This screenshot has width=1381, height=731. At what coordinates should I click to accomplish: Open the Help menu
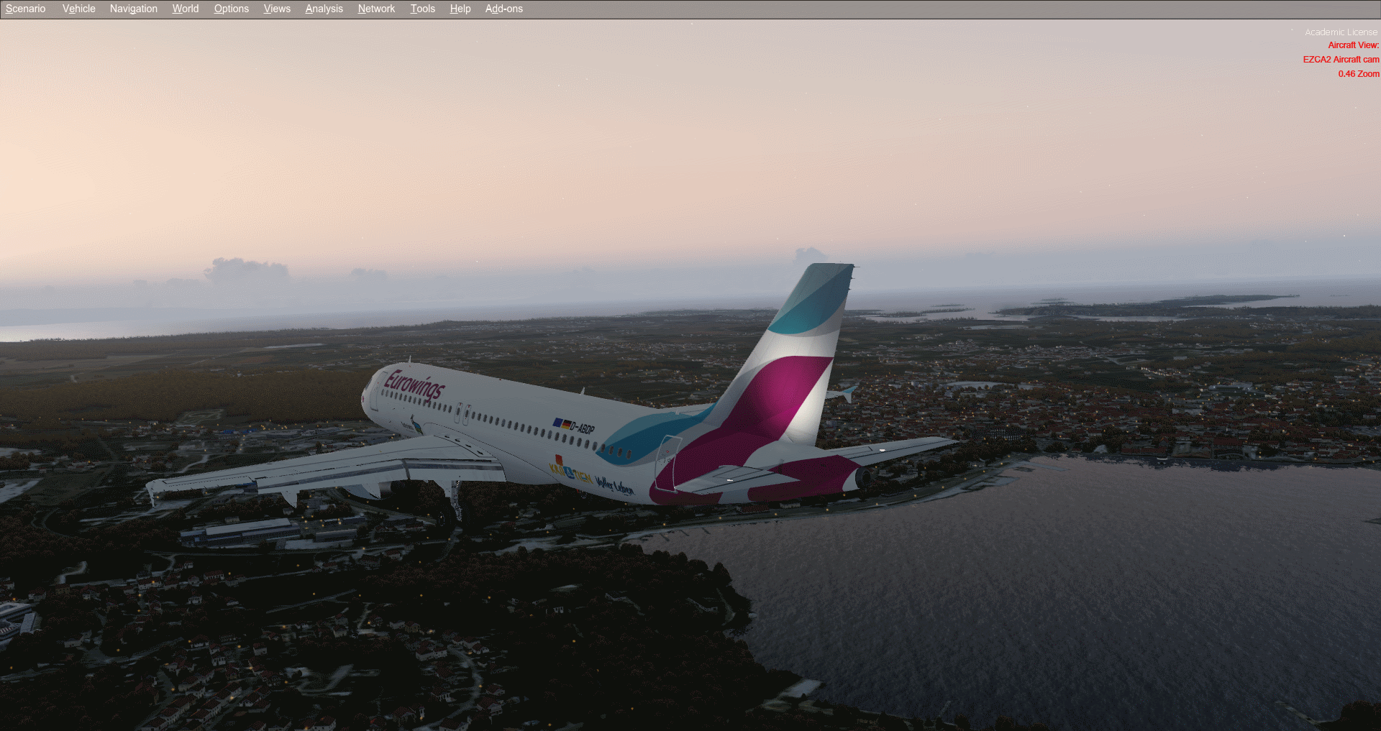point(460,9)
